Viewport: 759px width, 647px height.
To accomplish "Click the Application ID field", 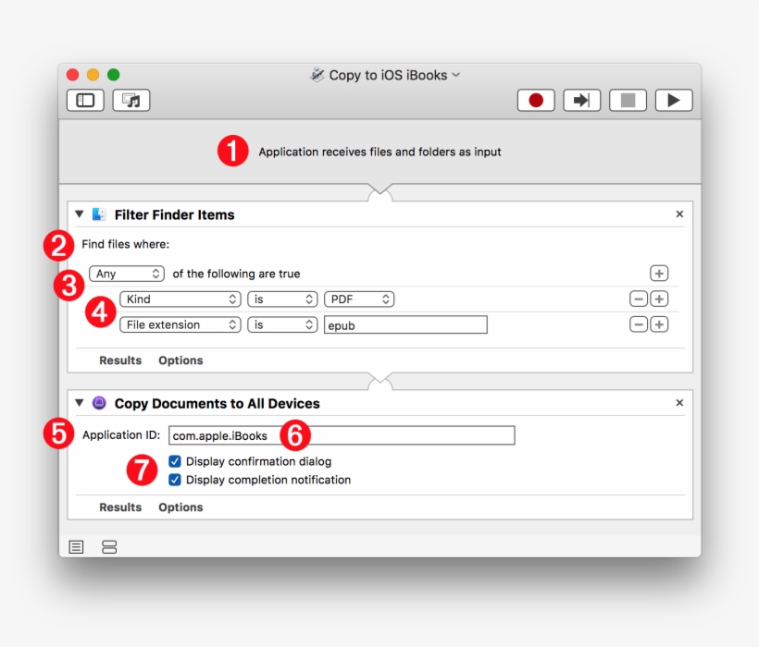I will point(342,435).
